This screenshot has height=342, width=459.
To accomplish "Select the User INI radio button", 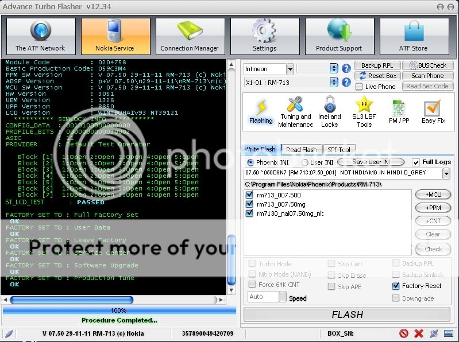I will (304, 162).
